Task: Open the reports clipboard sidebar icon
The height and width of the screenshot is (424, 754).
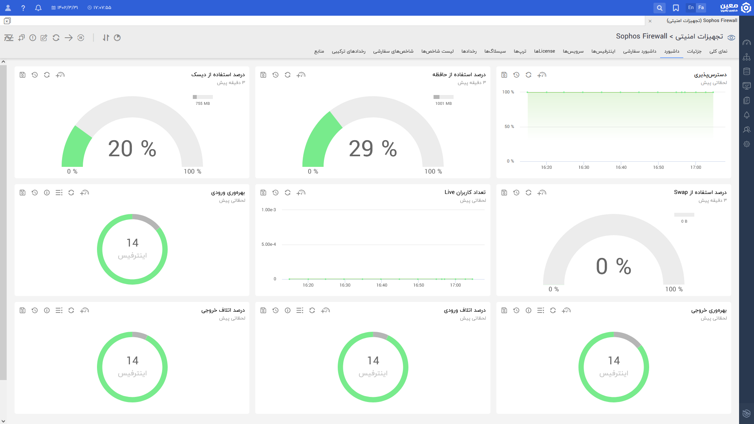Action: [747, 101]
